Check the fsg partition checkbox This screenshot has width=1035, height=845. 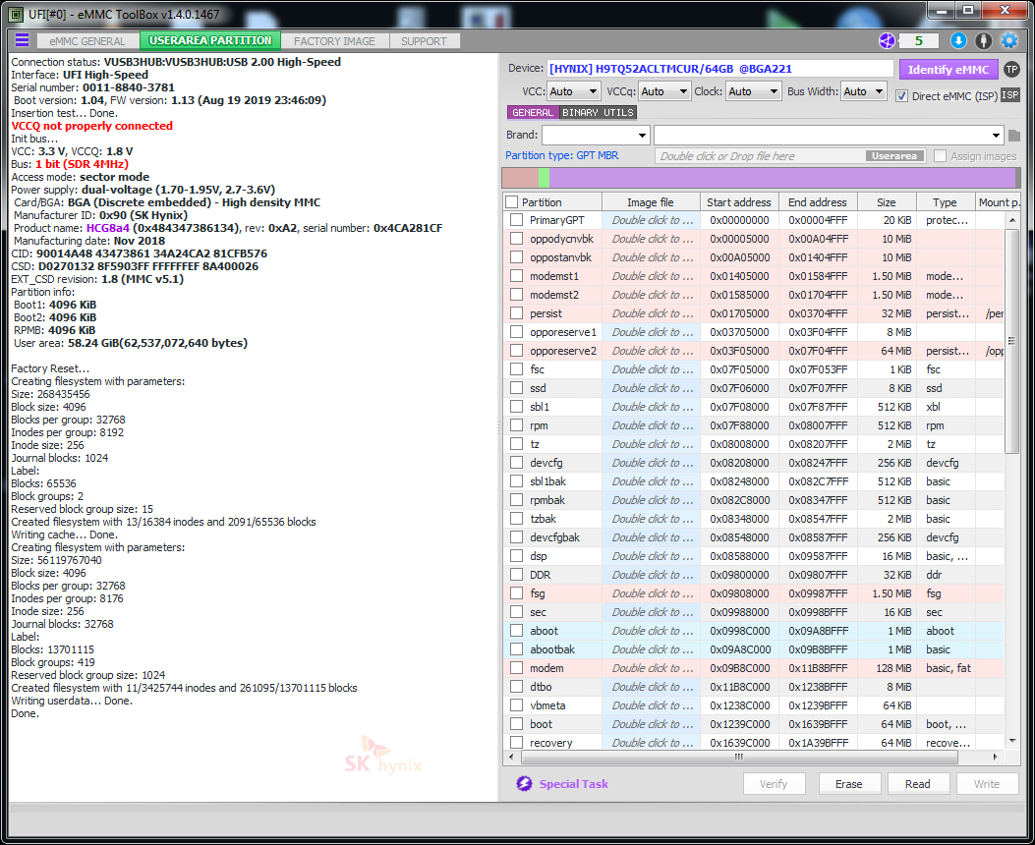[x=517, y=593]
